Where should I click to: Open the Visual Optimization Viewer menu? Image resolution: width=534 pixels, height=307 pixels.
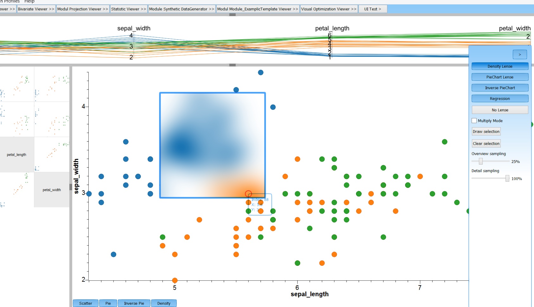click(x=328, y=9)
